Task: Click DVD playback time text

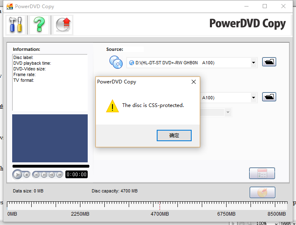Action: pyautogui.click(x=32, y=63)
